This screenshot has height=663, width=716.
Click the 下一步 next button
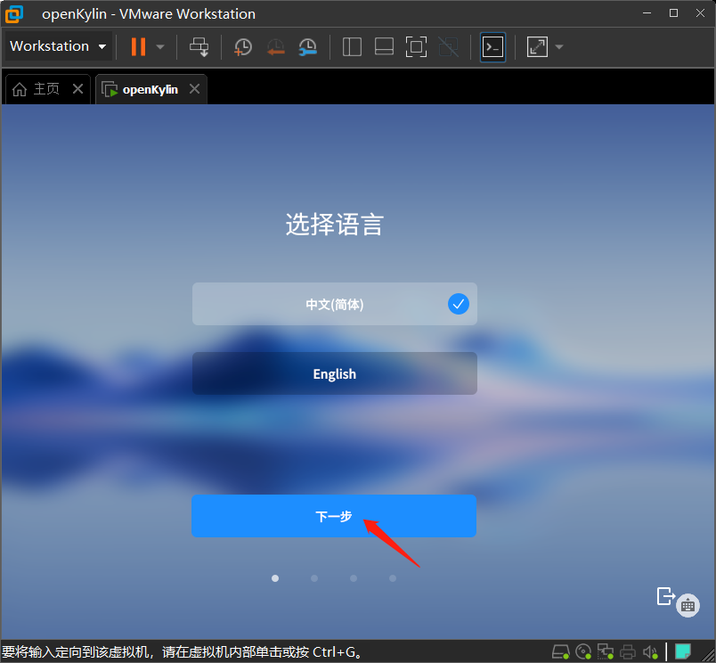[334, 516]
